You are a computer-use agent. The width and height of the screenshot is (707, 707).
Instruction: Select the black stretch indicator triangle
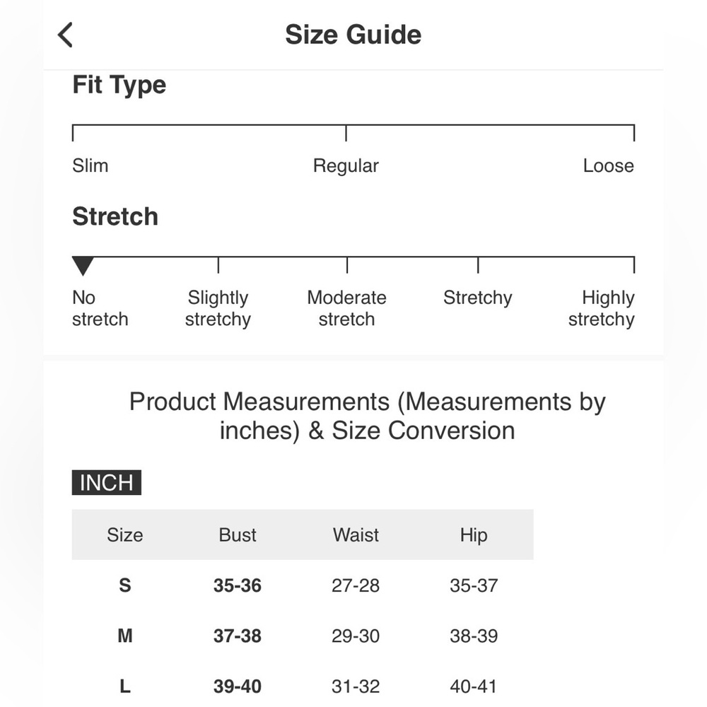point(83,266)
